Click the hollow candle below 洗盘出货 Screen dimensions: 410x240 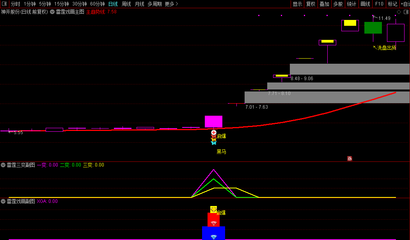point(396,33)
